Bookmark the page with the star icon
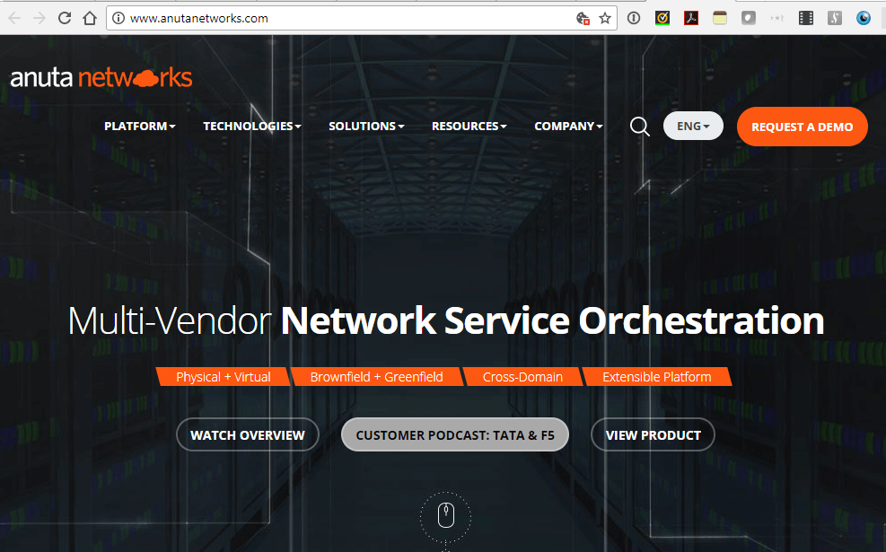This screenshot has height=552, width=886. [x=606, y=17]
